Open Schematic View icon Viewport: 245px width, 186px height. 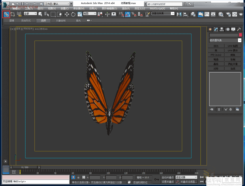(x=213, y=14)
